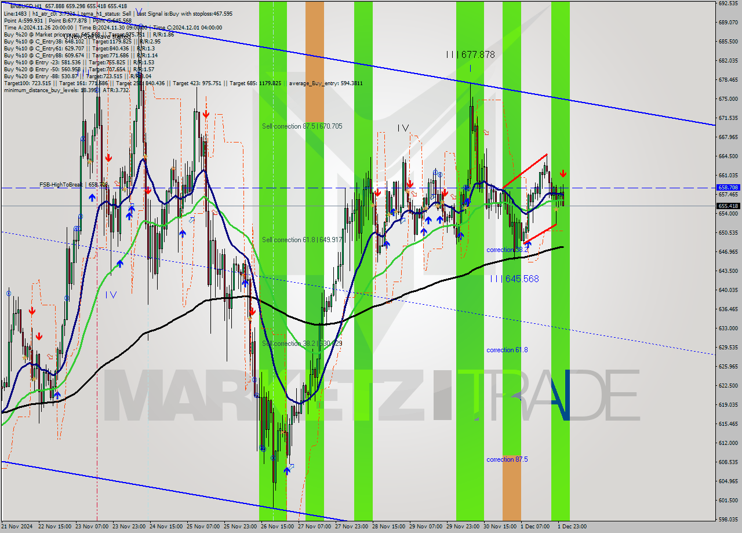This screenshot has width=742, height=533.
Task: Click the 27 Nov 23:00 time label
Action: (351, 527)
